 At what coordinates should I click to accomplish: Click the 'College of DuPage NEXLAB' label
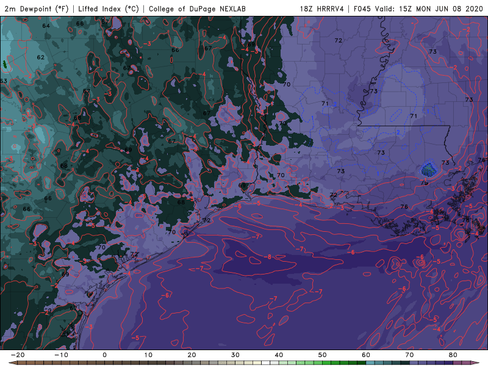pyautogui.click(x=197, y=9)
